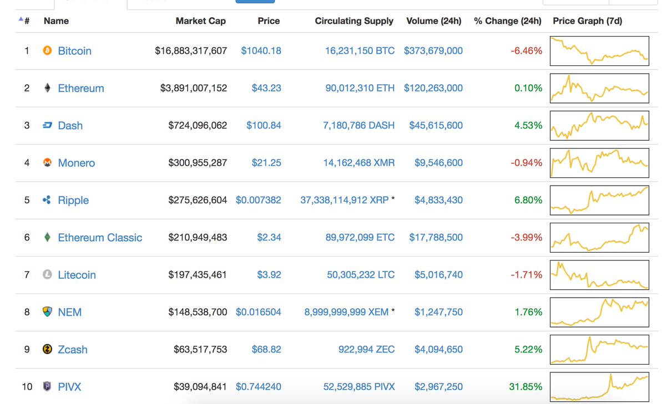
Task: Click Litecoin volume $5,016,740
Action: tap(438, 275)
